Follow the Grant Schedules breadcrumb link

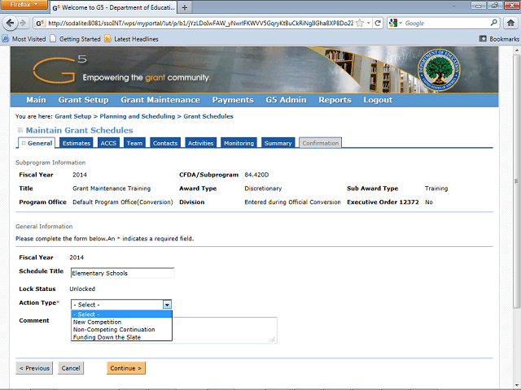tap(208, 116)
